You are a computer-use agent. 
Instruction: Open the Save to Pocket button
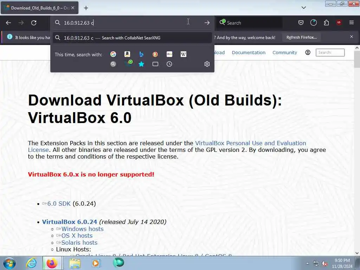click(x=301, y=22)
